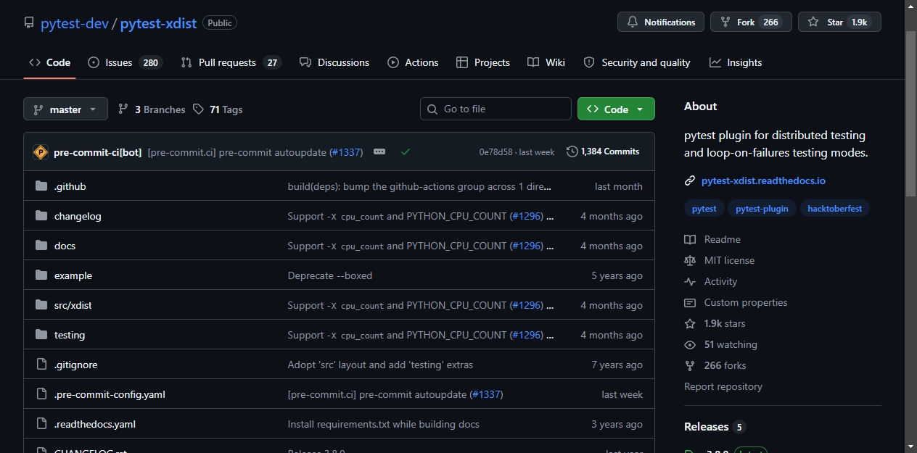
Task: Click the fork icon in Fork button
Action: [725, 22]
